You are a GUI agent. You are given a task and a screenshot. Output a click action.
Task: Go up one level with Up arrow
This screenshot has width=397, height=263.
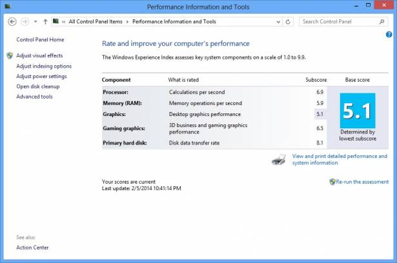coord(45,22)
